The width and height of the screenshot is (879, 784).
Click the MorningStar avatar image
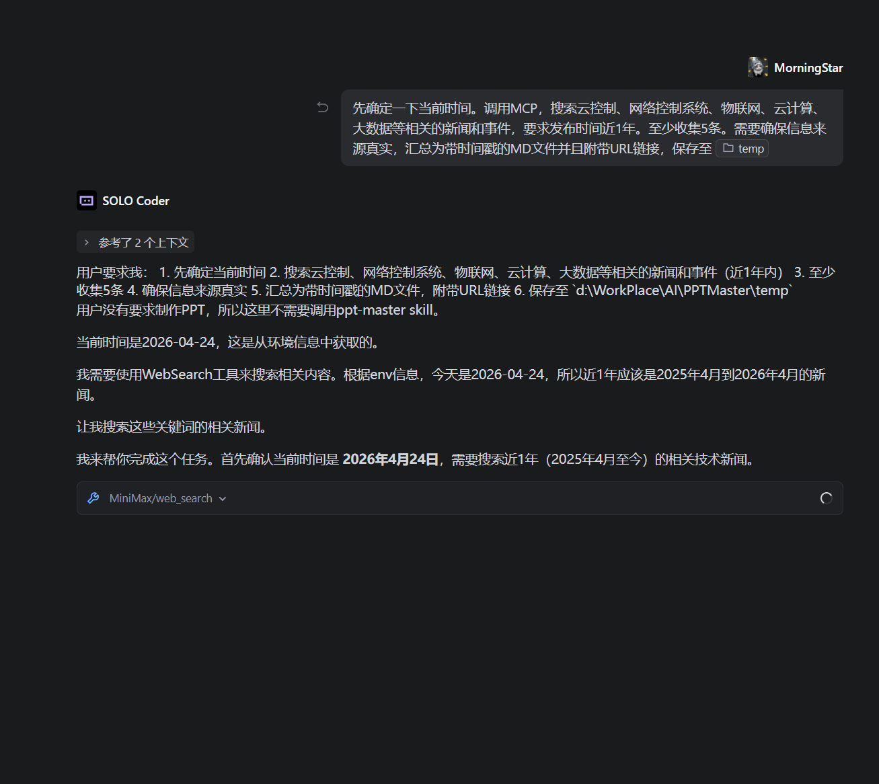(x=758, y=67)
